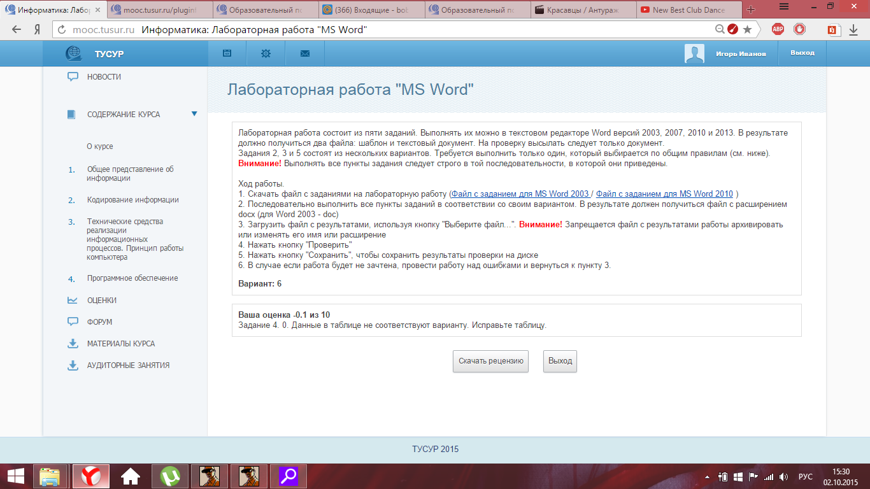
Task: Open the Содержание курса book icon
Action: pos(71,115)
